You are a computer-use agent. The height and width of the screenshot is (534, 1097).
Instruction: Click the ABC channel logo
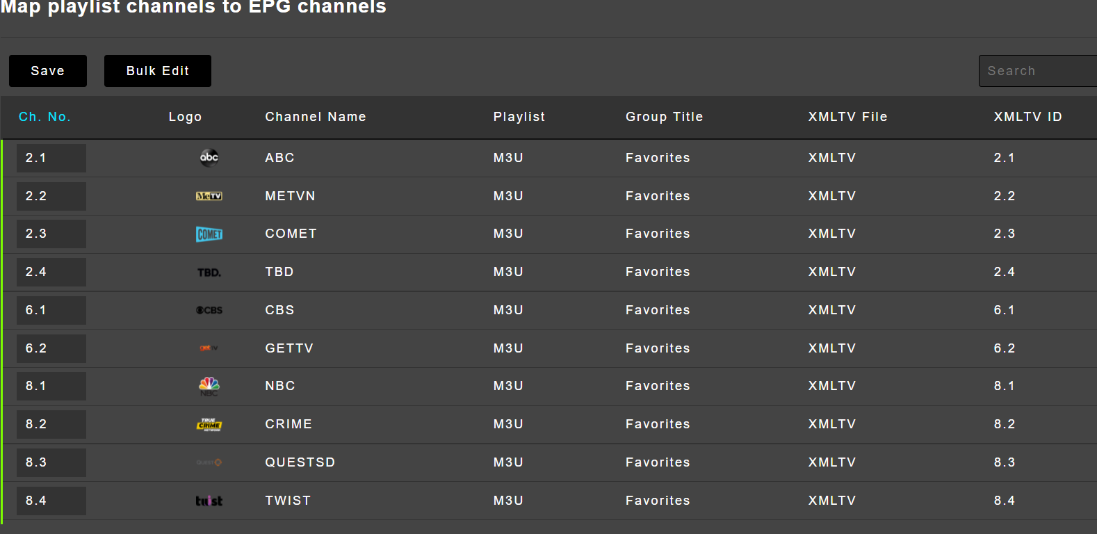[x=209, y=157]
